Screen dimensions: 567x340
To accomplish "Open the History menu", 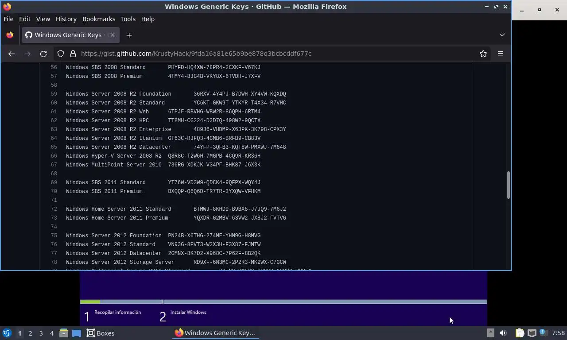I will click(66, 19).
